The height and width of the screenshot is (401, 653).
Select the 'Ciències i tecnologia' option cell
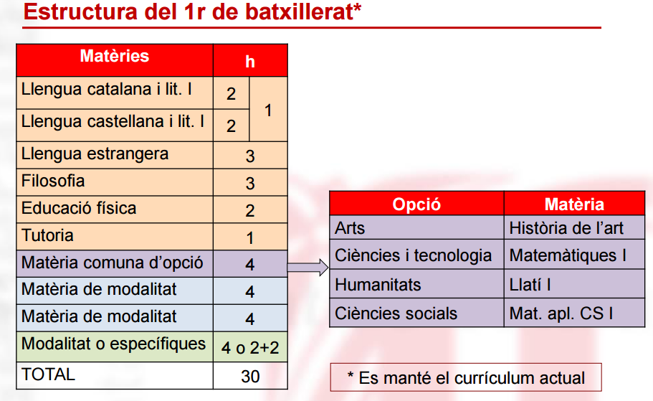pos(414,256)
